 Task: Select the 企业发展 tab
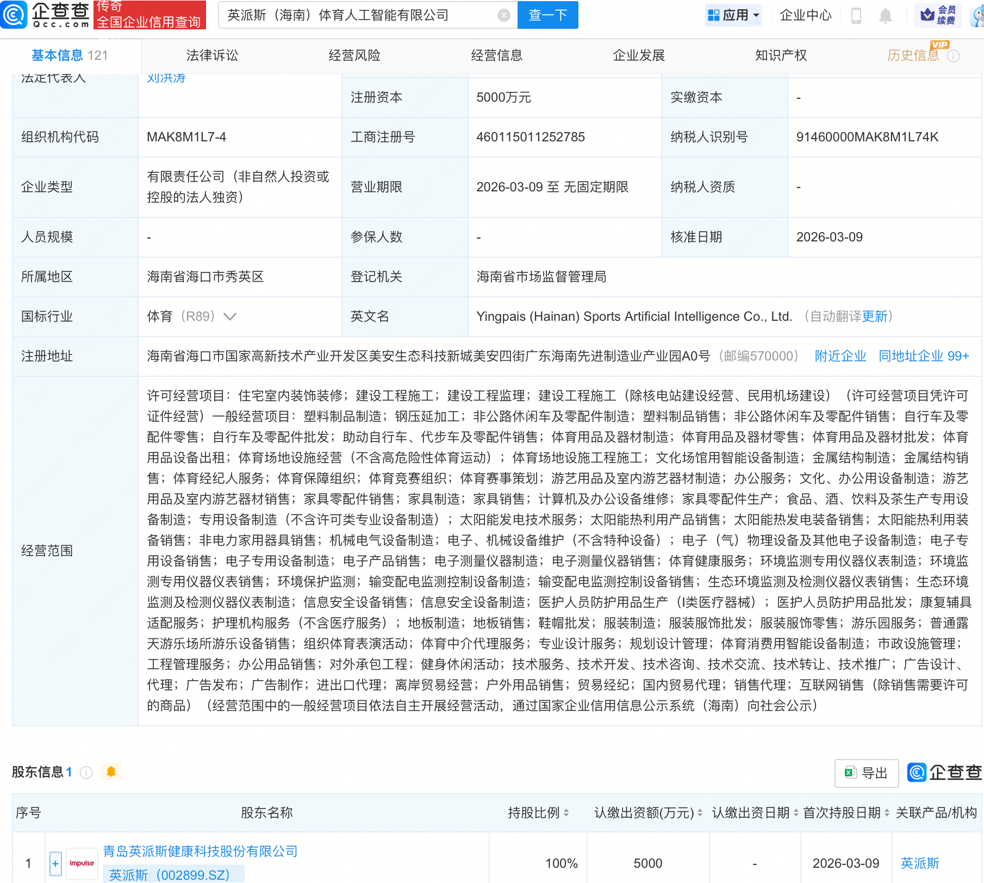[x=639, y=55]
